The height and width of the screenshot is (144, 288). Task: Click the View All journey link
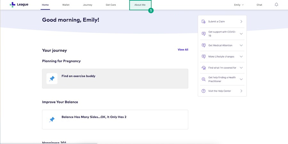tap(183, 49)
